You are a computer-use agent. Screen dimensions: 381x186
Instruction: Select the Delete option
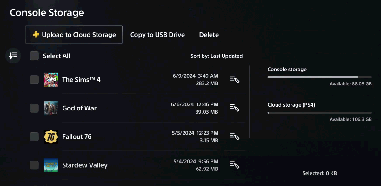click(x=209, y=35)
